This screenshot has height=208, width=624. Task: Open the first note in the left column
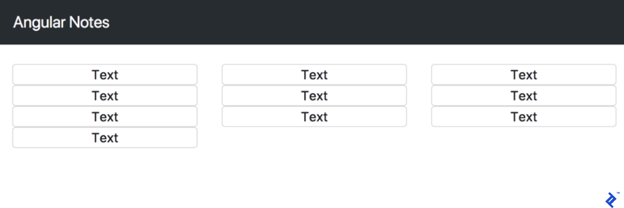[105, 75]
